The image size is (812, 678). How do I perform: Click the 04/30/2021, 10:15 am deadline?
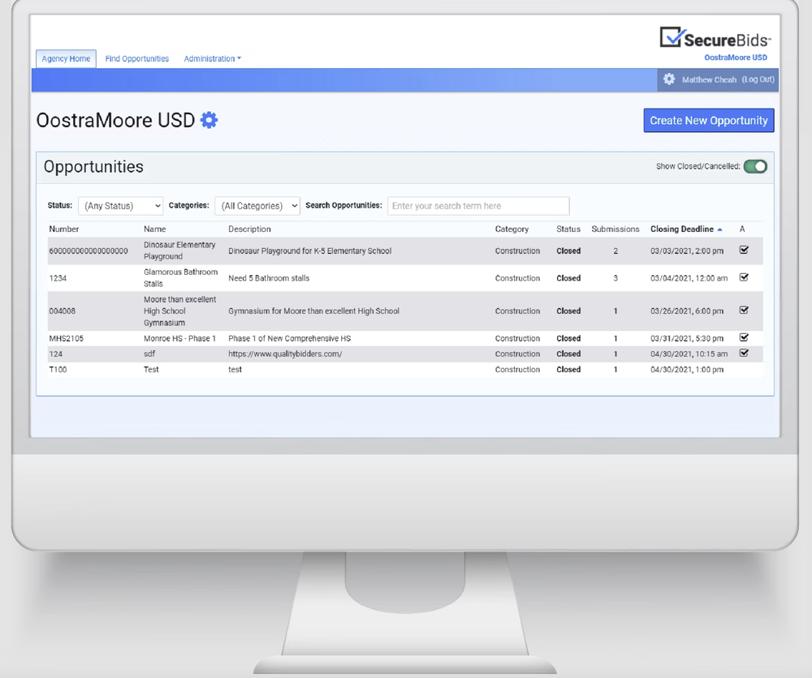point(689,354)
